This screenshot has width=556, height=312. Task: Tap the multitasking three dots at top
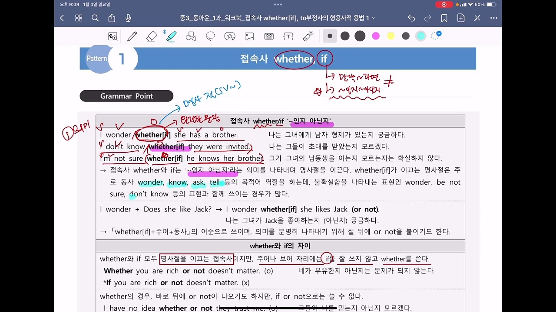(278, 4)
